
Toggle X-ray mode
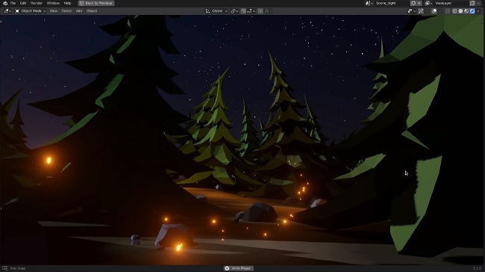[448, 11]
